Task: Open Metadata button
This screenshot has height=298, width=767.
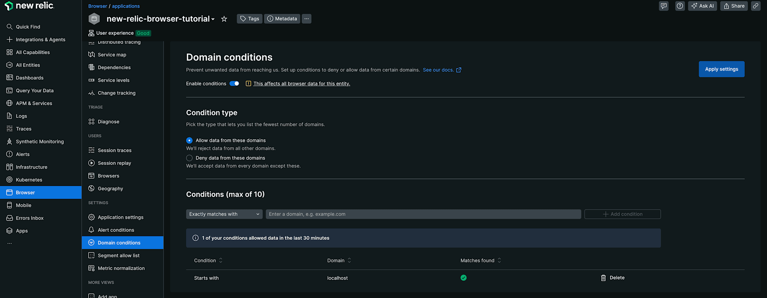Action: (282, 19)
